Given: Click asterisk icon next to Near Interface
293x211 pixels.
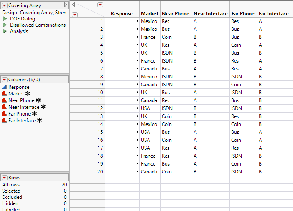Looking at the screenshot, I should (43, 107).
